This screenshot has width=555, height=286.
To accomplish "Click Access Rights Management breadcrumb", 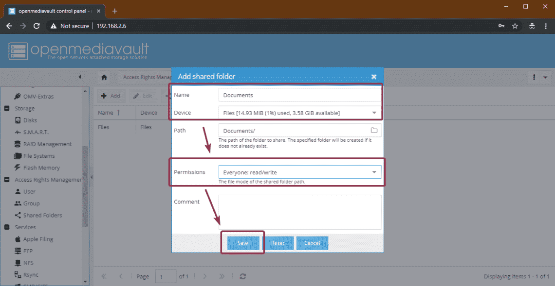I will click(x=147, y=77).
